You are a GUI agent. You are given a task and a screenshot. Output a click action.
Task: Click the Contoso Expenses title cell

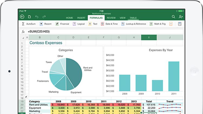point(46,43)
